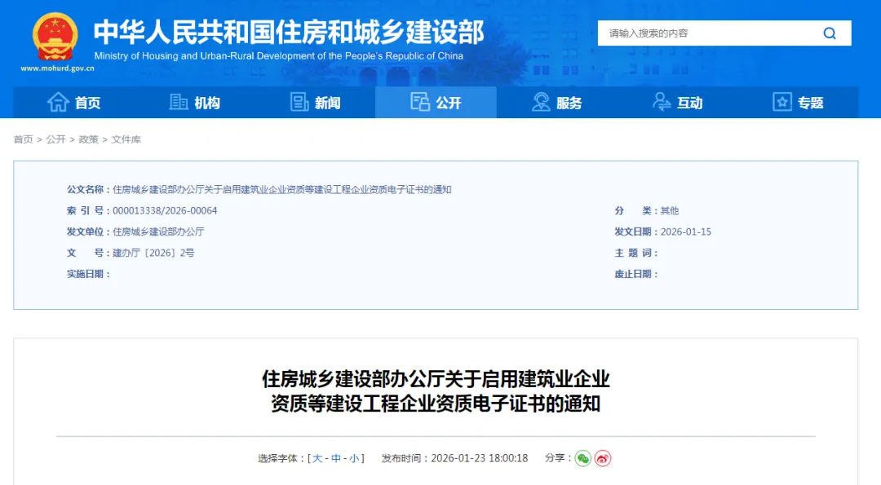The height and width of the screenshot is (485, 881).
Task: Click the building icon beside 机构
Action: (x=179, y=102)
